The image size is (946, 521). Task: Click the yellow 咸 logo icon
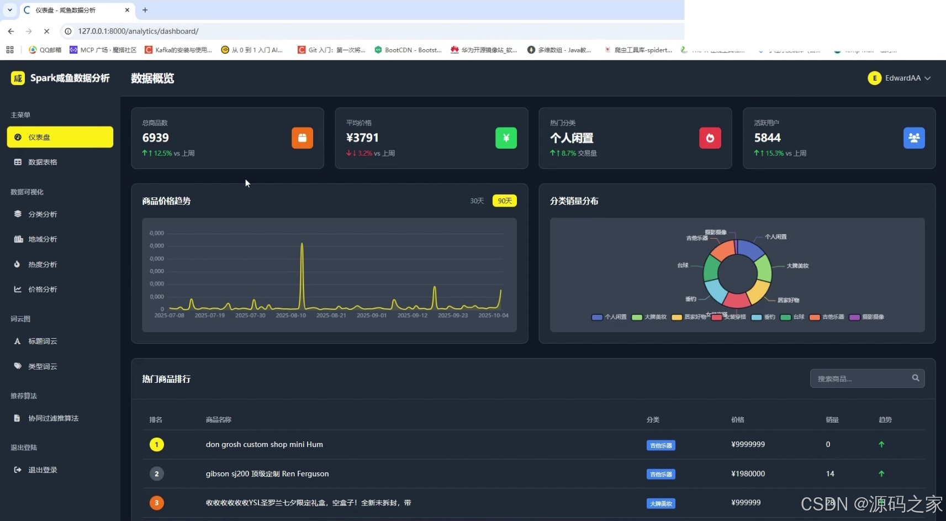point(18,78)
